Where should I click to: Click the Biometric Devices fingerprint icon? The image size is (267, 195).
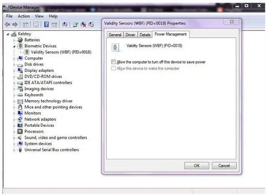tap(20, 46)
